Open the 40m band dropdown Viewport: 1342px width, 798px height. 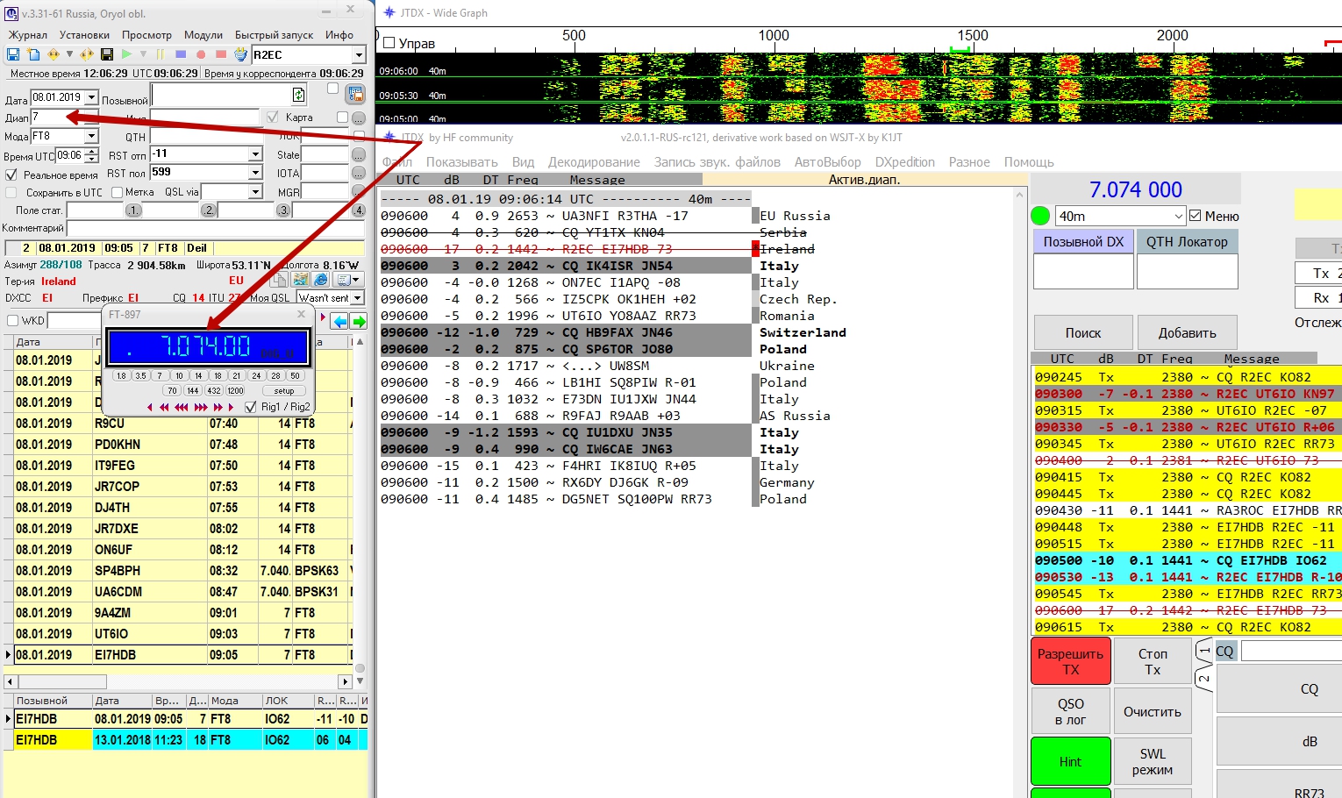1178,216
